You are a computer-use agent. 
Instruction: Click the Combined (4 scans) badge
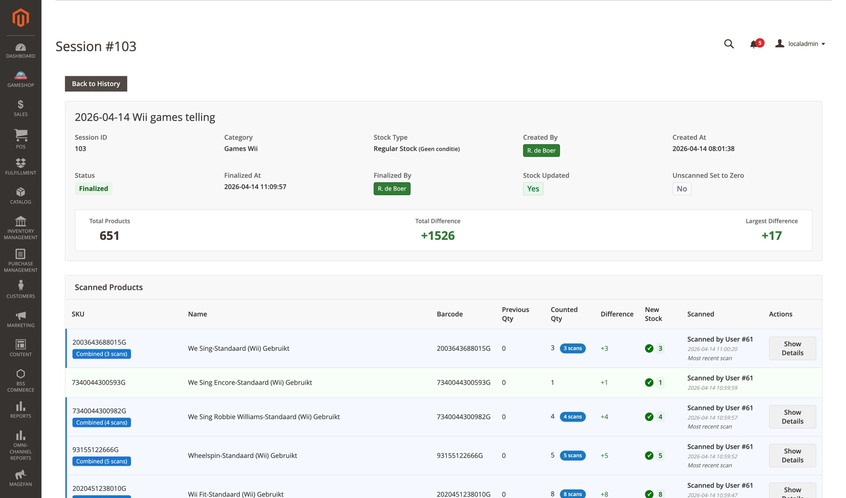[102, 423]
